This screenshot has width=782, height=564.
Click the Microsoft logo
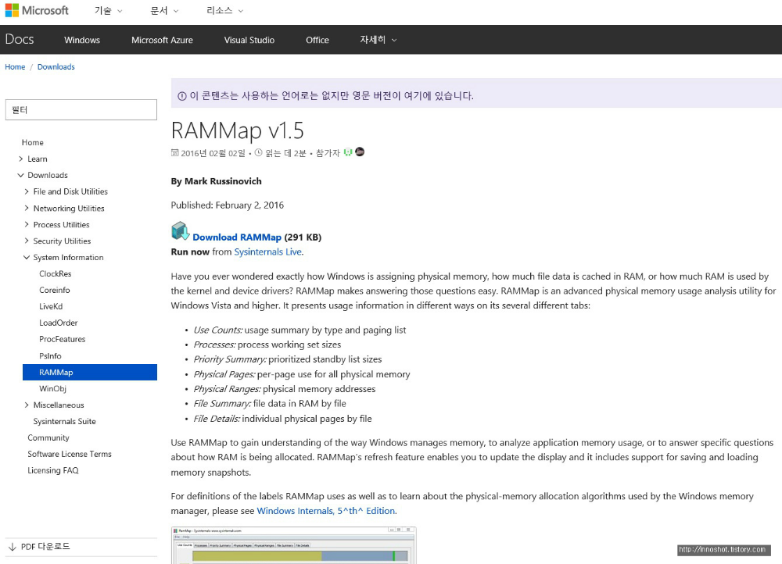(37, 10)
